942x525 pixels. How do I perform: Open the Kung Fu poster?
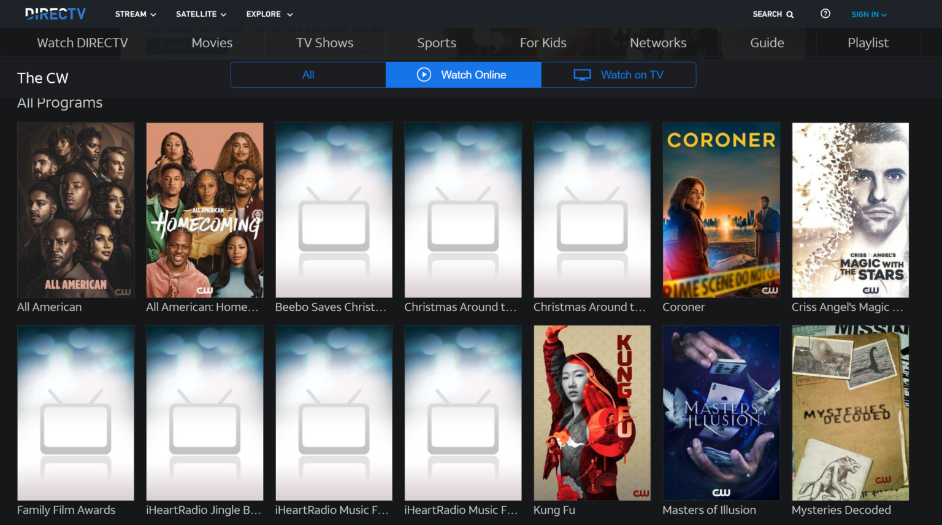tap(592, 413)
